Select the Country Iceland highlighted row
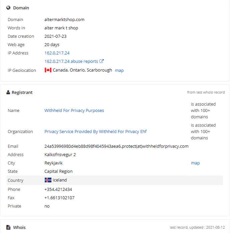This screenshot has width=230, height=233. pos(114,180)
